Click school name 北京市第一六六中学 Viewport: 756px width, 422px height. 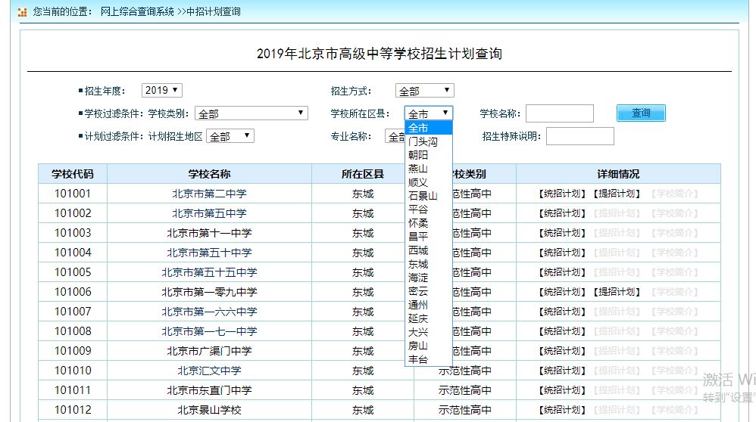(209, 312)
